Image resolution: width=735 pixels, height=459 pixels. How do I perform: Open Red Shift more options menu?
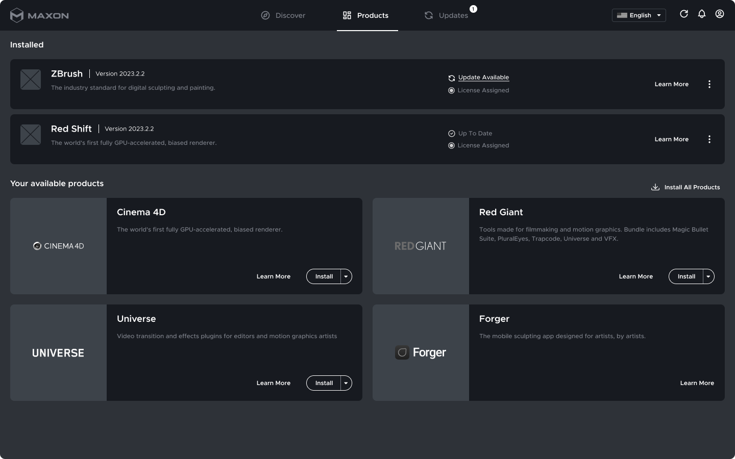pyautogui.click(x=709, y=139)
